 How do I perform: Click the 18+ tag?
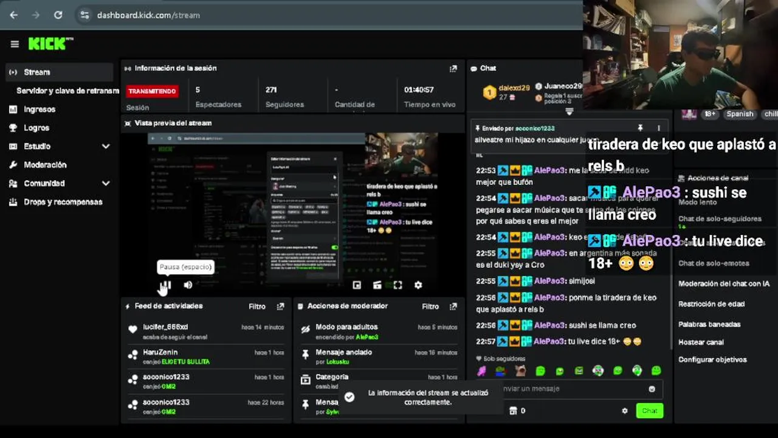(x=710, y=114)
